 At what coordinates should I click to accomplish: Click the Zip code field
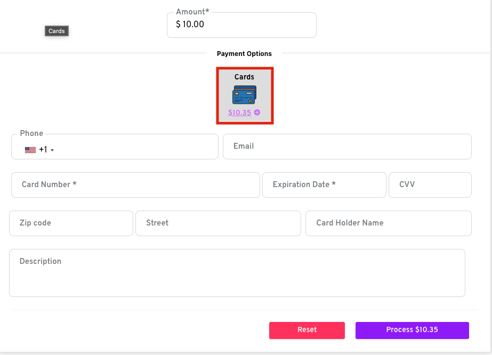71,223
